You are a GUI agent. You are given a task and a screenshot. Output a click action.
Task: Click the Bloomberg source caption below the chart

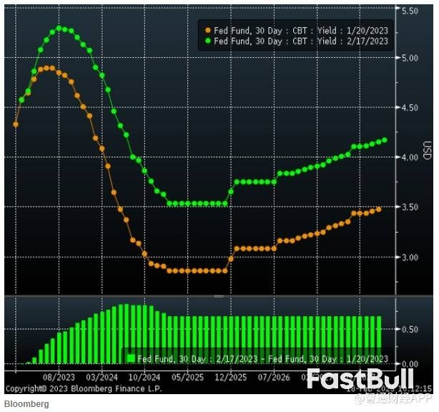pyautogui.click(x=24, y=405)
